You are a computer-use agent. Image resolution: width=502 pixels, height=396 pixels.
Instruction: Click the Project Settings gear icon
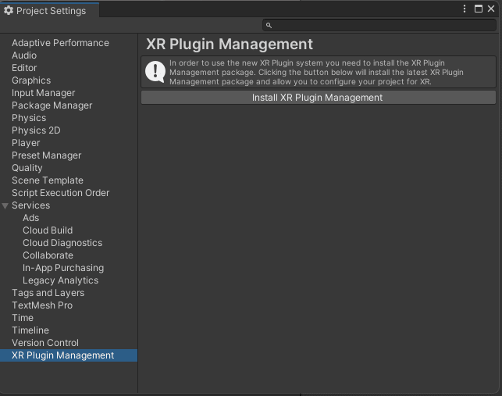coord(9,10)
